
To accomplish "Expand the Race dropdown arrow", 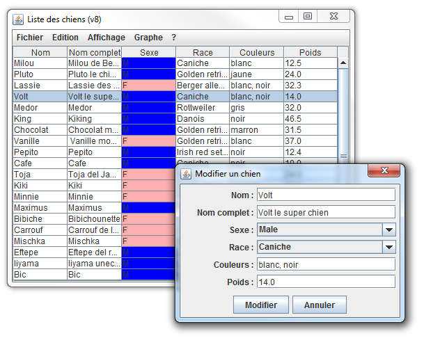I will click(389, 247).
